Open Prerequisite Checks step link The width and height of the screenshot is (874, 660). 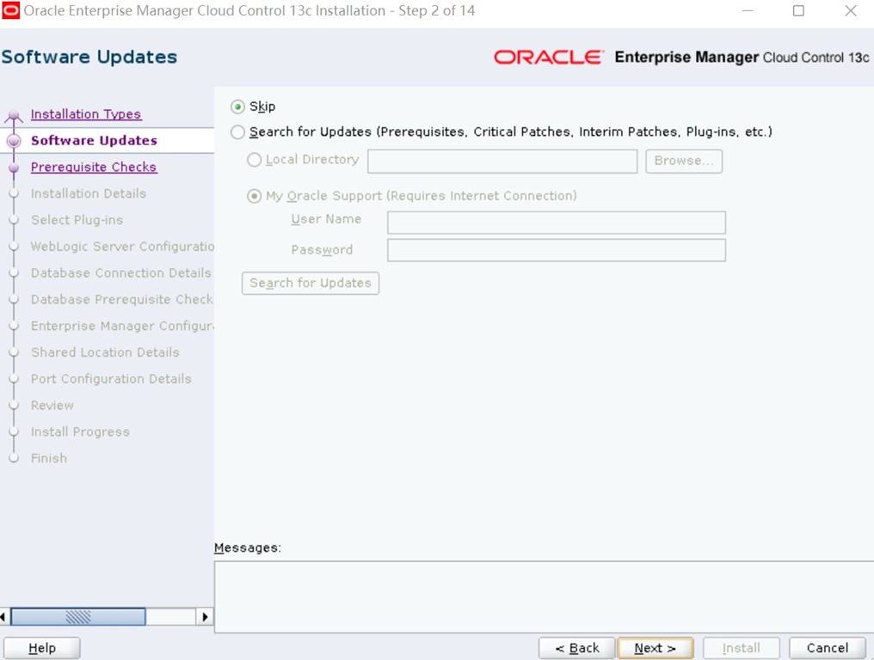(94, 167)
